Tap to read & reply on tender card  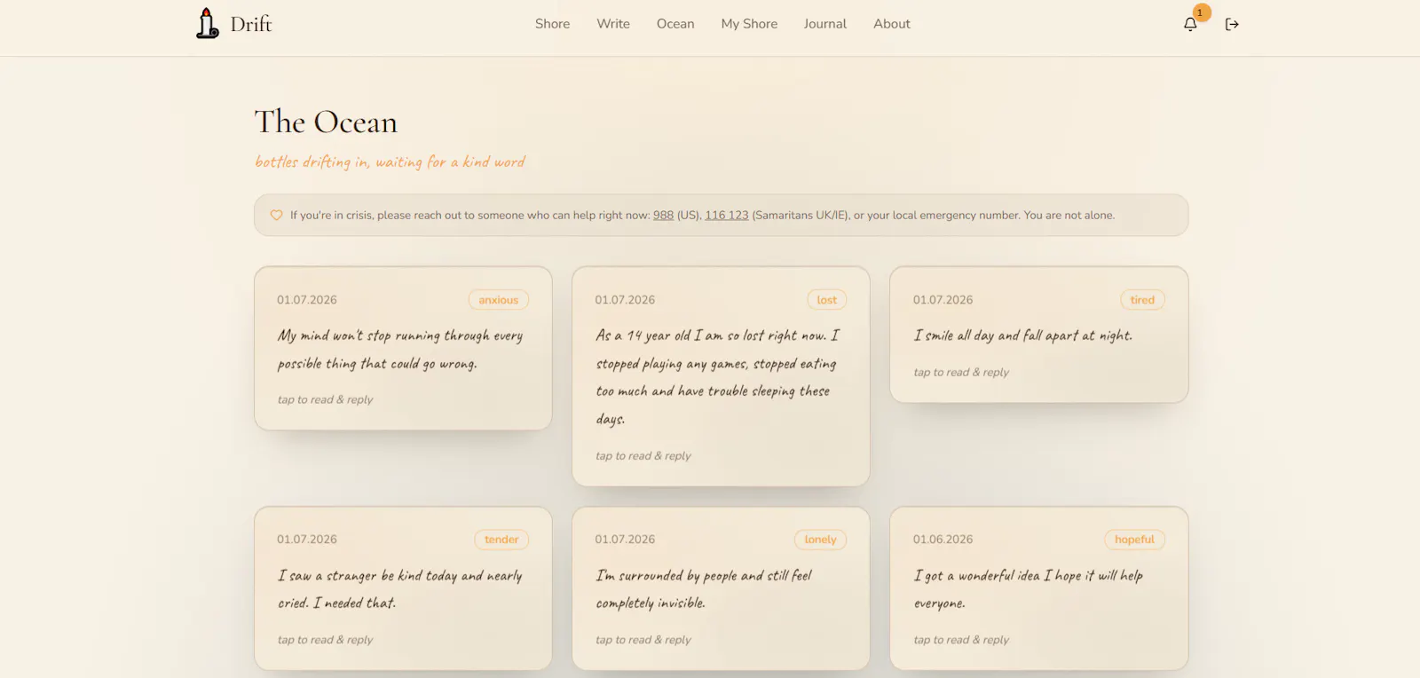click(x=325, y=640)
